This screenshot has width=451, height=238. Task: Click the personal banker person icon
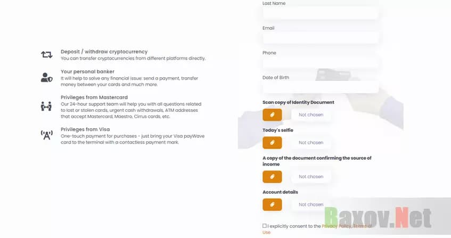pos(47,78)
